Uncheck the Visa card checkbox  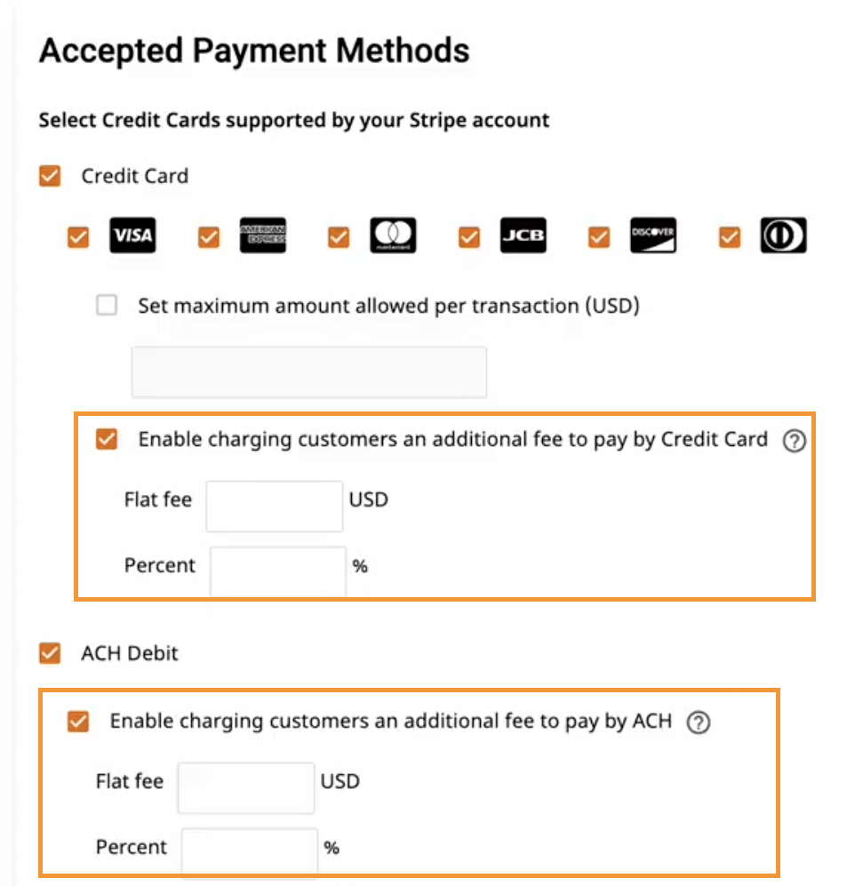coord(78,237)
